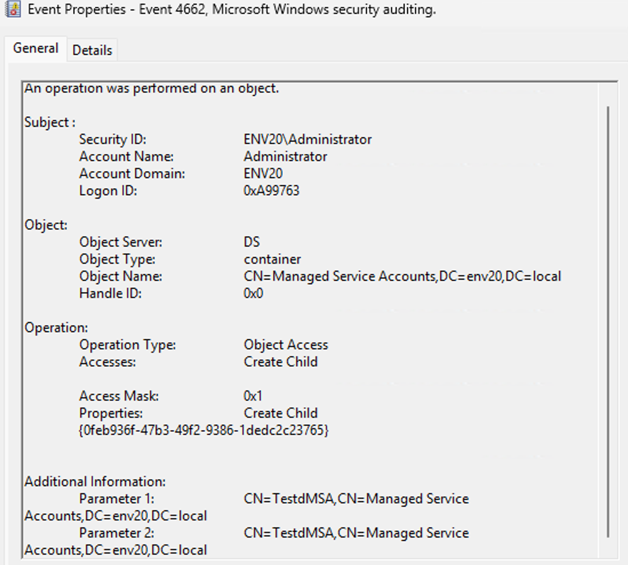Click the Additional Information: heading
Screen dimensions: 628x565
pos(95,482)
